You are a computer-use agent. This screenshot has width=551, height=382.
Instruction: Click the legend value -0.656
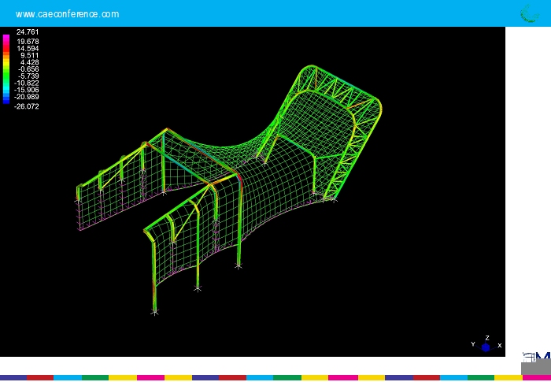[28, 69]
